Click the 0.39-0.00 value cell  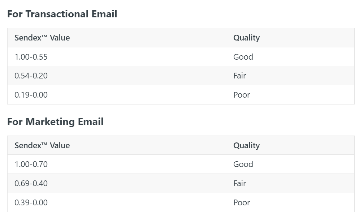[117, 202]
